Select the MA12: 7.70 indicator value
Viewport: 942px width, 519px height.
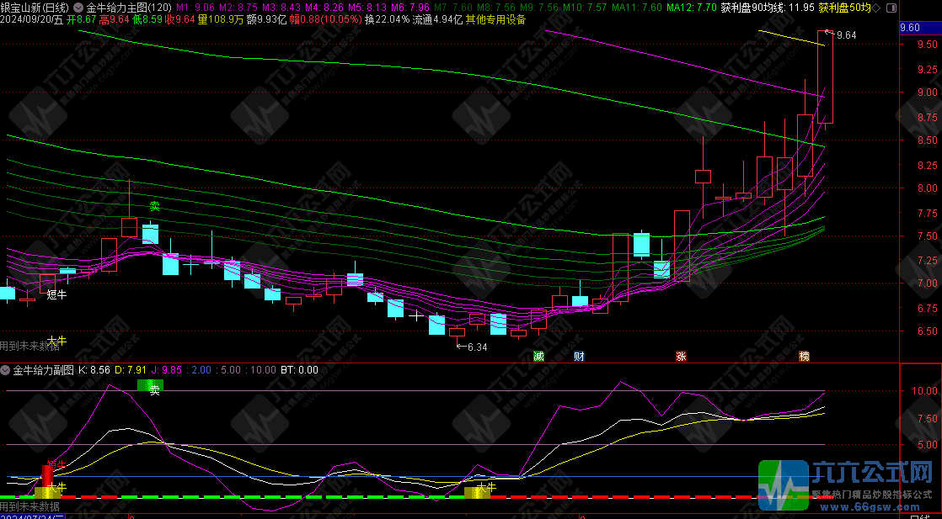[692, 8]
